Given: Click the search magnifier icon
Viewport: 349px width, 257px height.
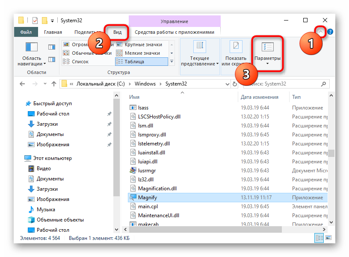Looking at the screenshot, I should [323, 84].
